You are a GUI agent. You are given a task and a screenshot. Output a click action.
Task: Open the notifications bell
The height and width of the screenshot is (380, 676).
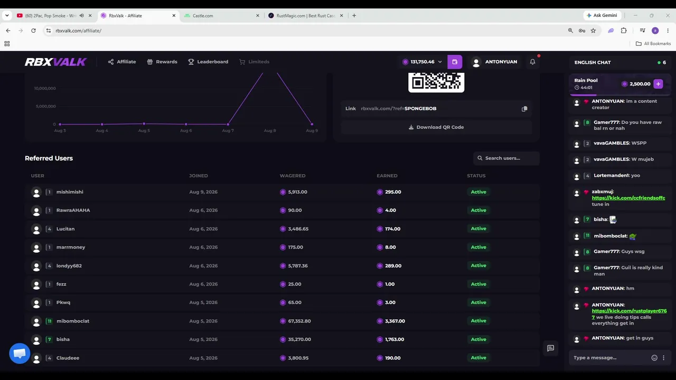coord(532,62)
